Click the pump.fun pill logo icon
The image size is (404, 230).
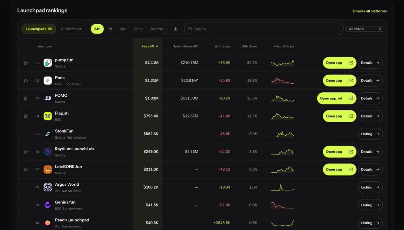coord(47,63)
